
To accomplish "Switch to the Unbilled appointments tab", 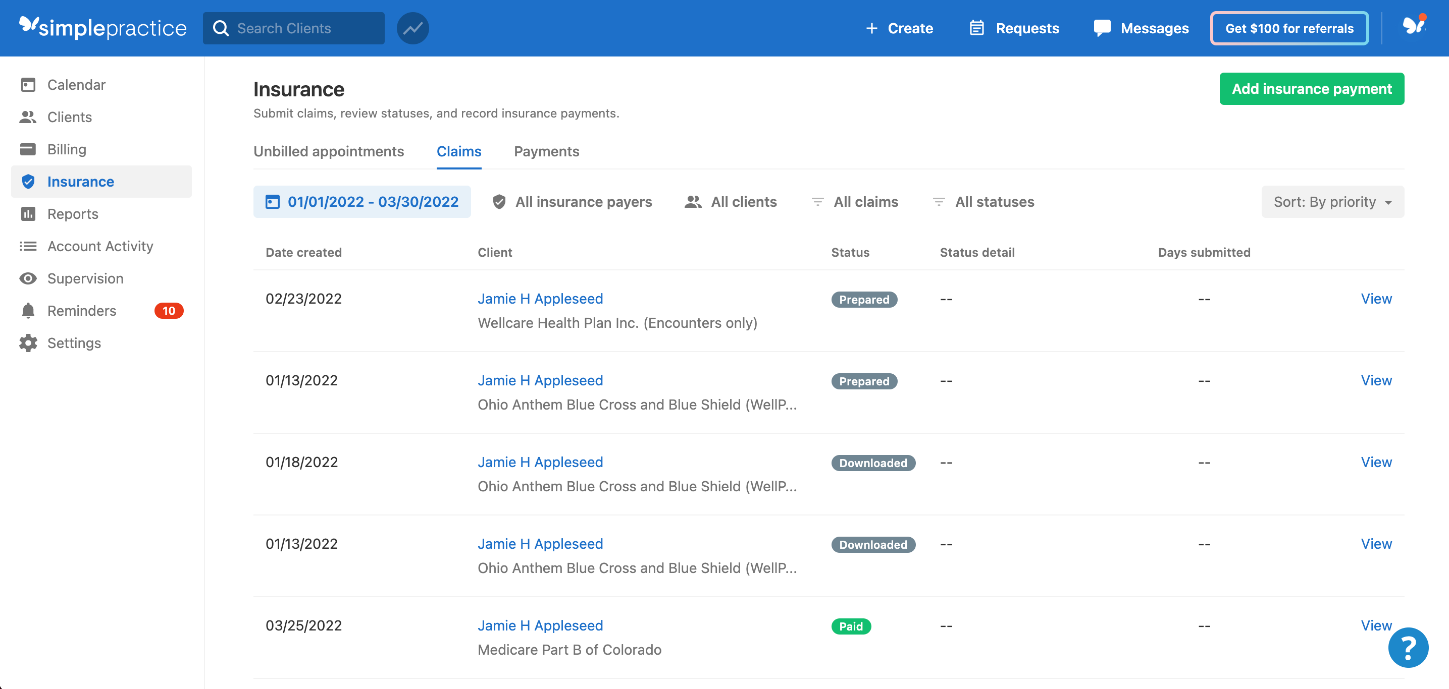I will (329, 150).
